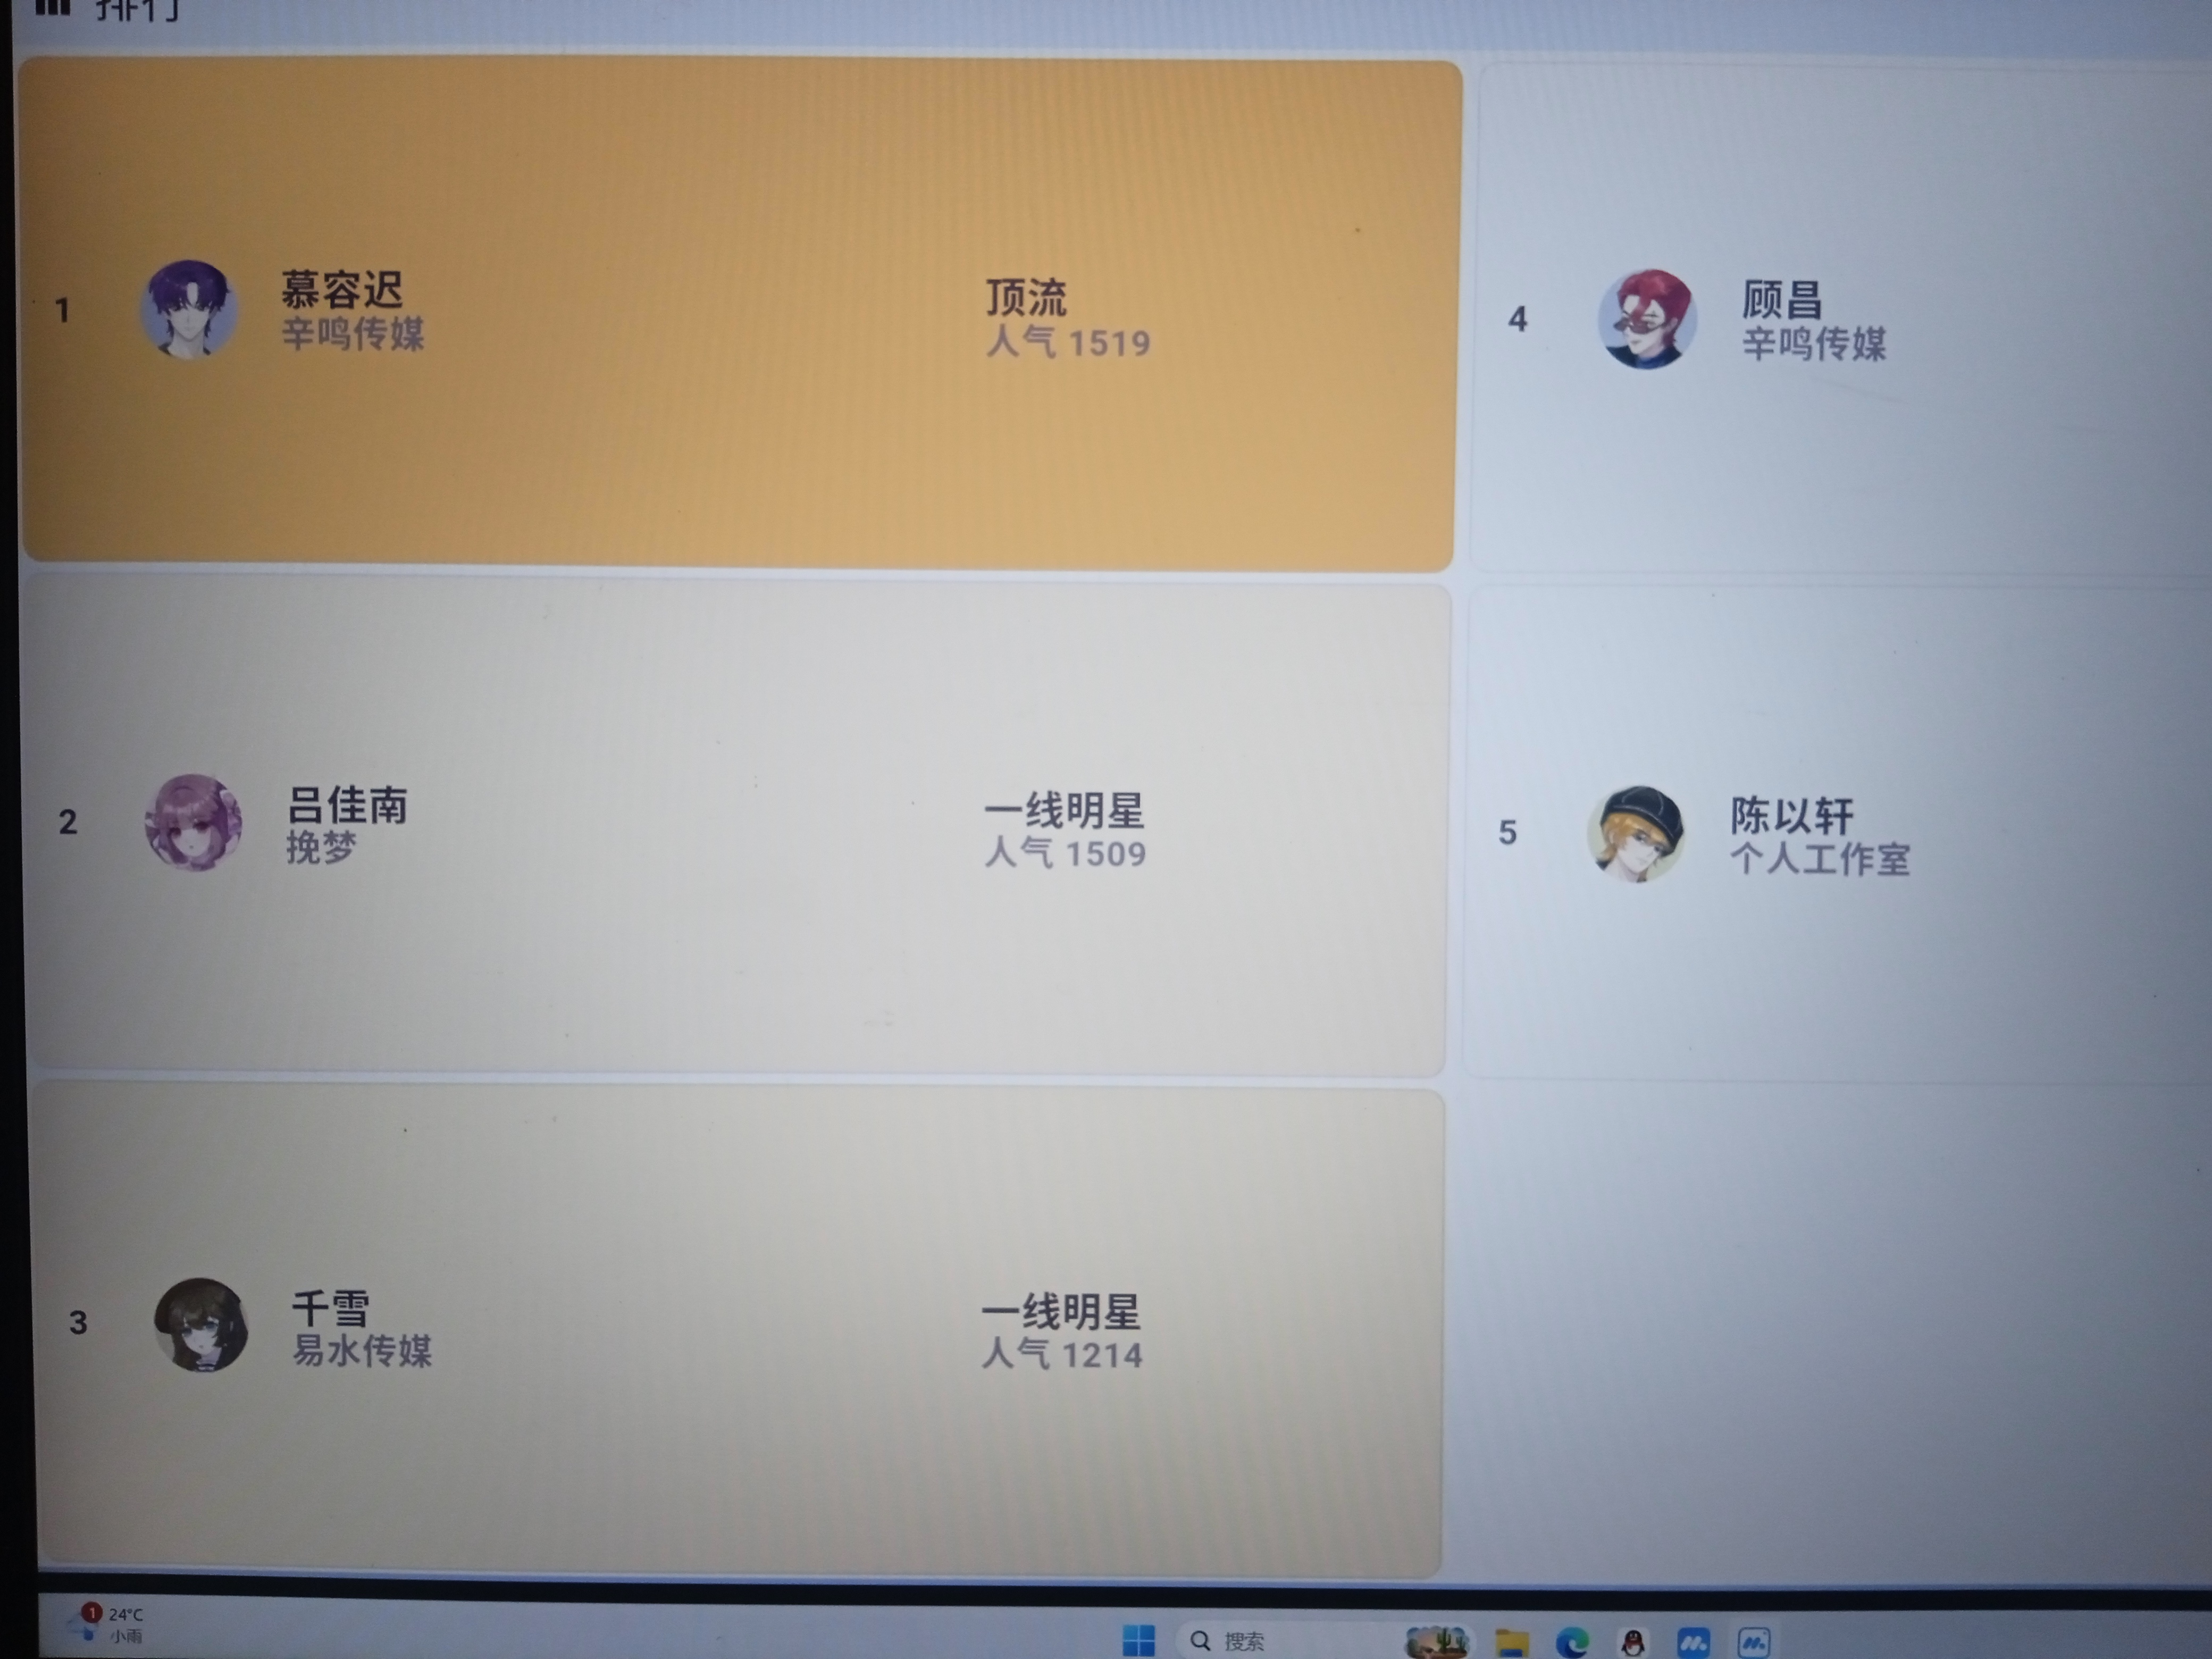Open Windows Start menu
Image resolution: width=2212 pixels, height=1659 pixels.
(1138, 1640)
